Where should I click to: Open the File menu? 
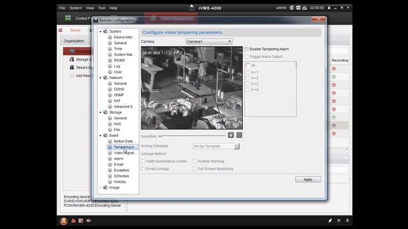click(62, 8)
